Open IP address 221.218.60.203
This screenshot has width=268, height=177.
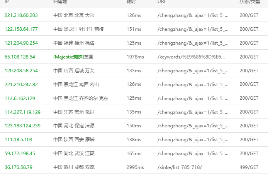pos(21,15)
